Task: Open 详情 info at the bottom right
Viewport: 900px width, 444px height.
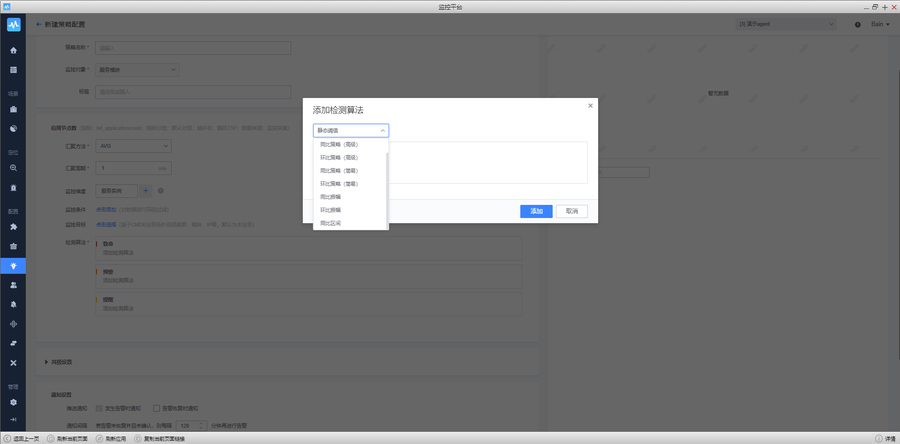Action: click(885, 439)
